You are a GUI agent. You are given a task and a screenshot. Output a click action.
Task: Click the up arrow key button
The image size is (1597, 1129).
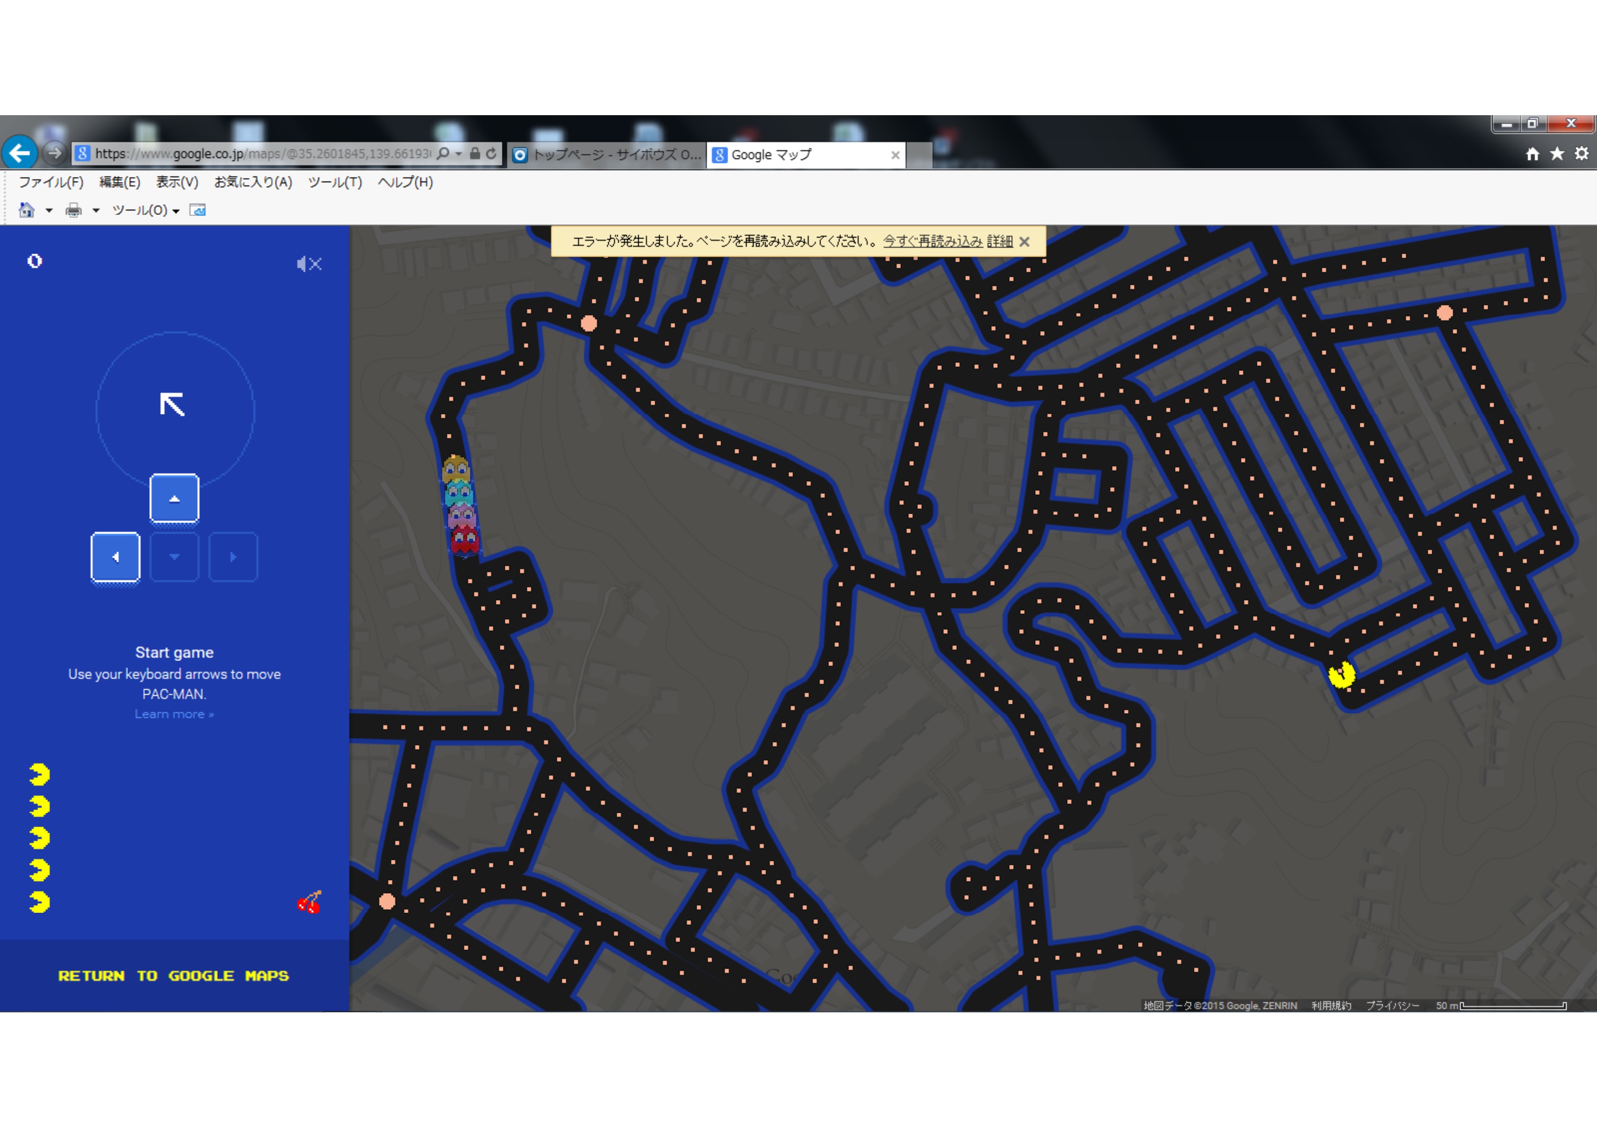click(174, 498)
